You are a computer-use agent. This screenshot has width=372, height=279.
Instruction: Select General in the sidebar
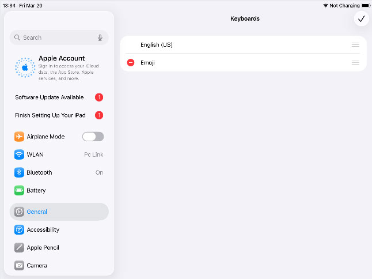pos(59,212)
